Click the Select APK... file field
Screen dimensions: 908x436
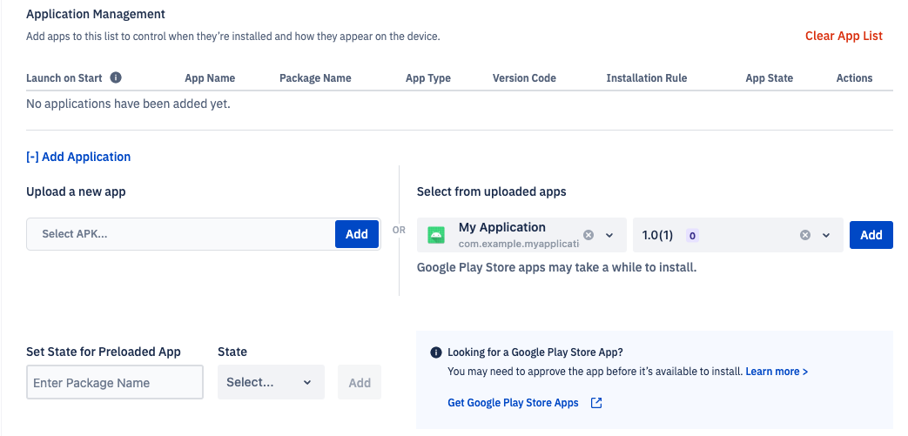181,234
